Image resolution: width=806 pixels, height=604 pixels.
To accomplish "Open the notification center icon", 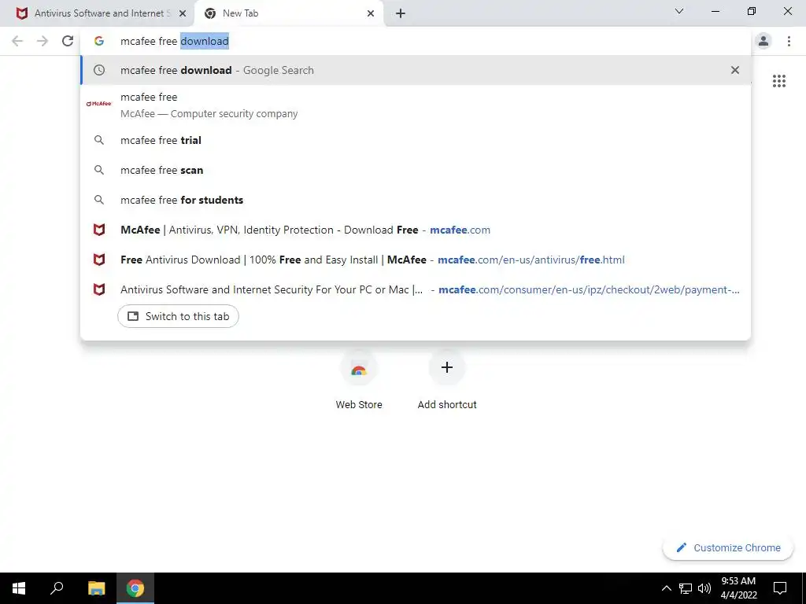I will [x=780, y=588].
